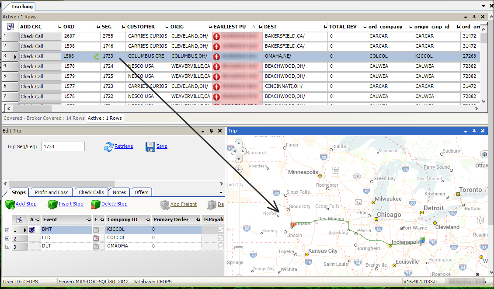Zoom in with the map plus button
The height and width of the screenshot is (289, 494).
(x=239, y=170)
